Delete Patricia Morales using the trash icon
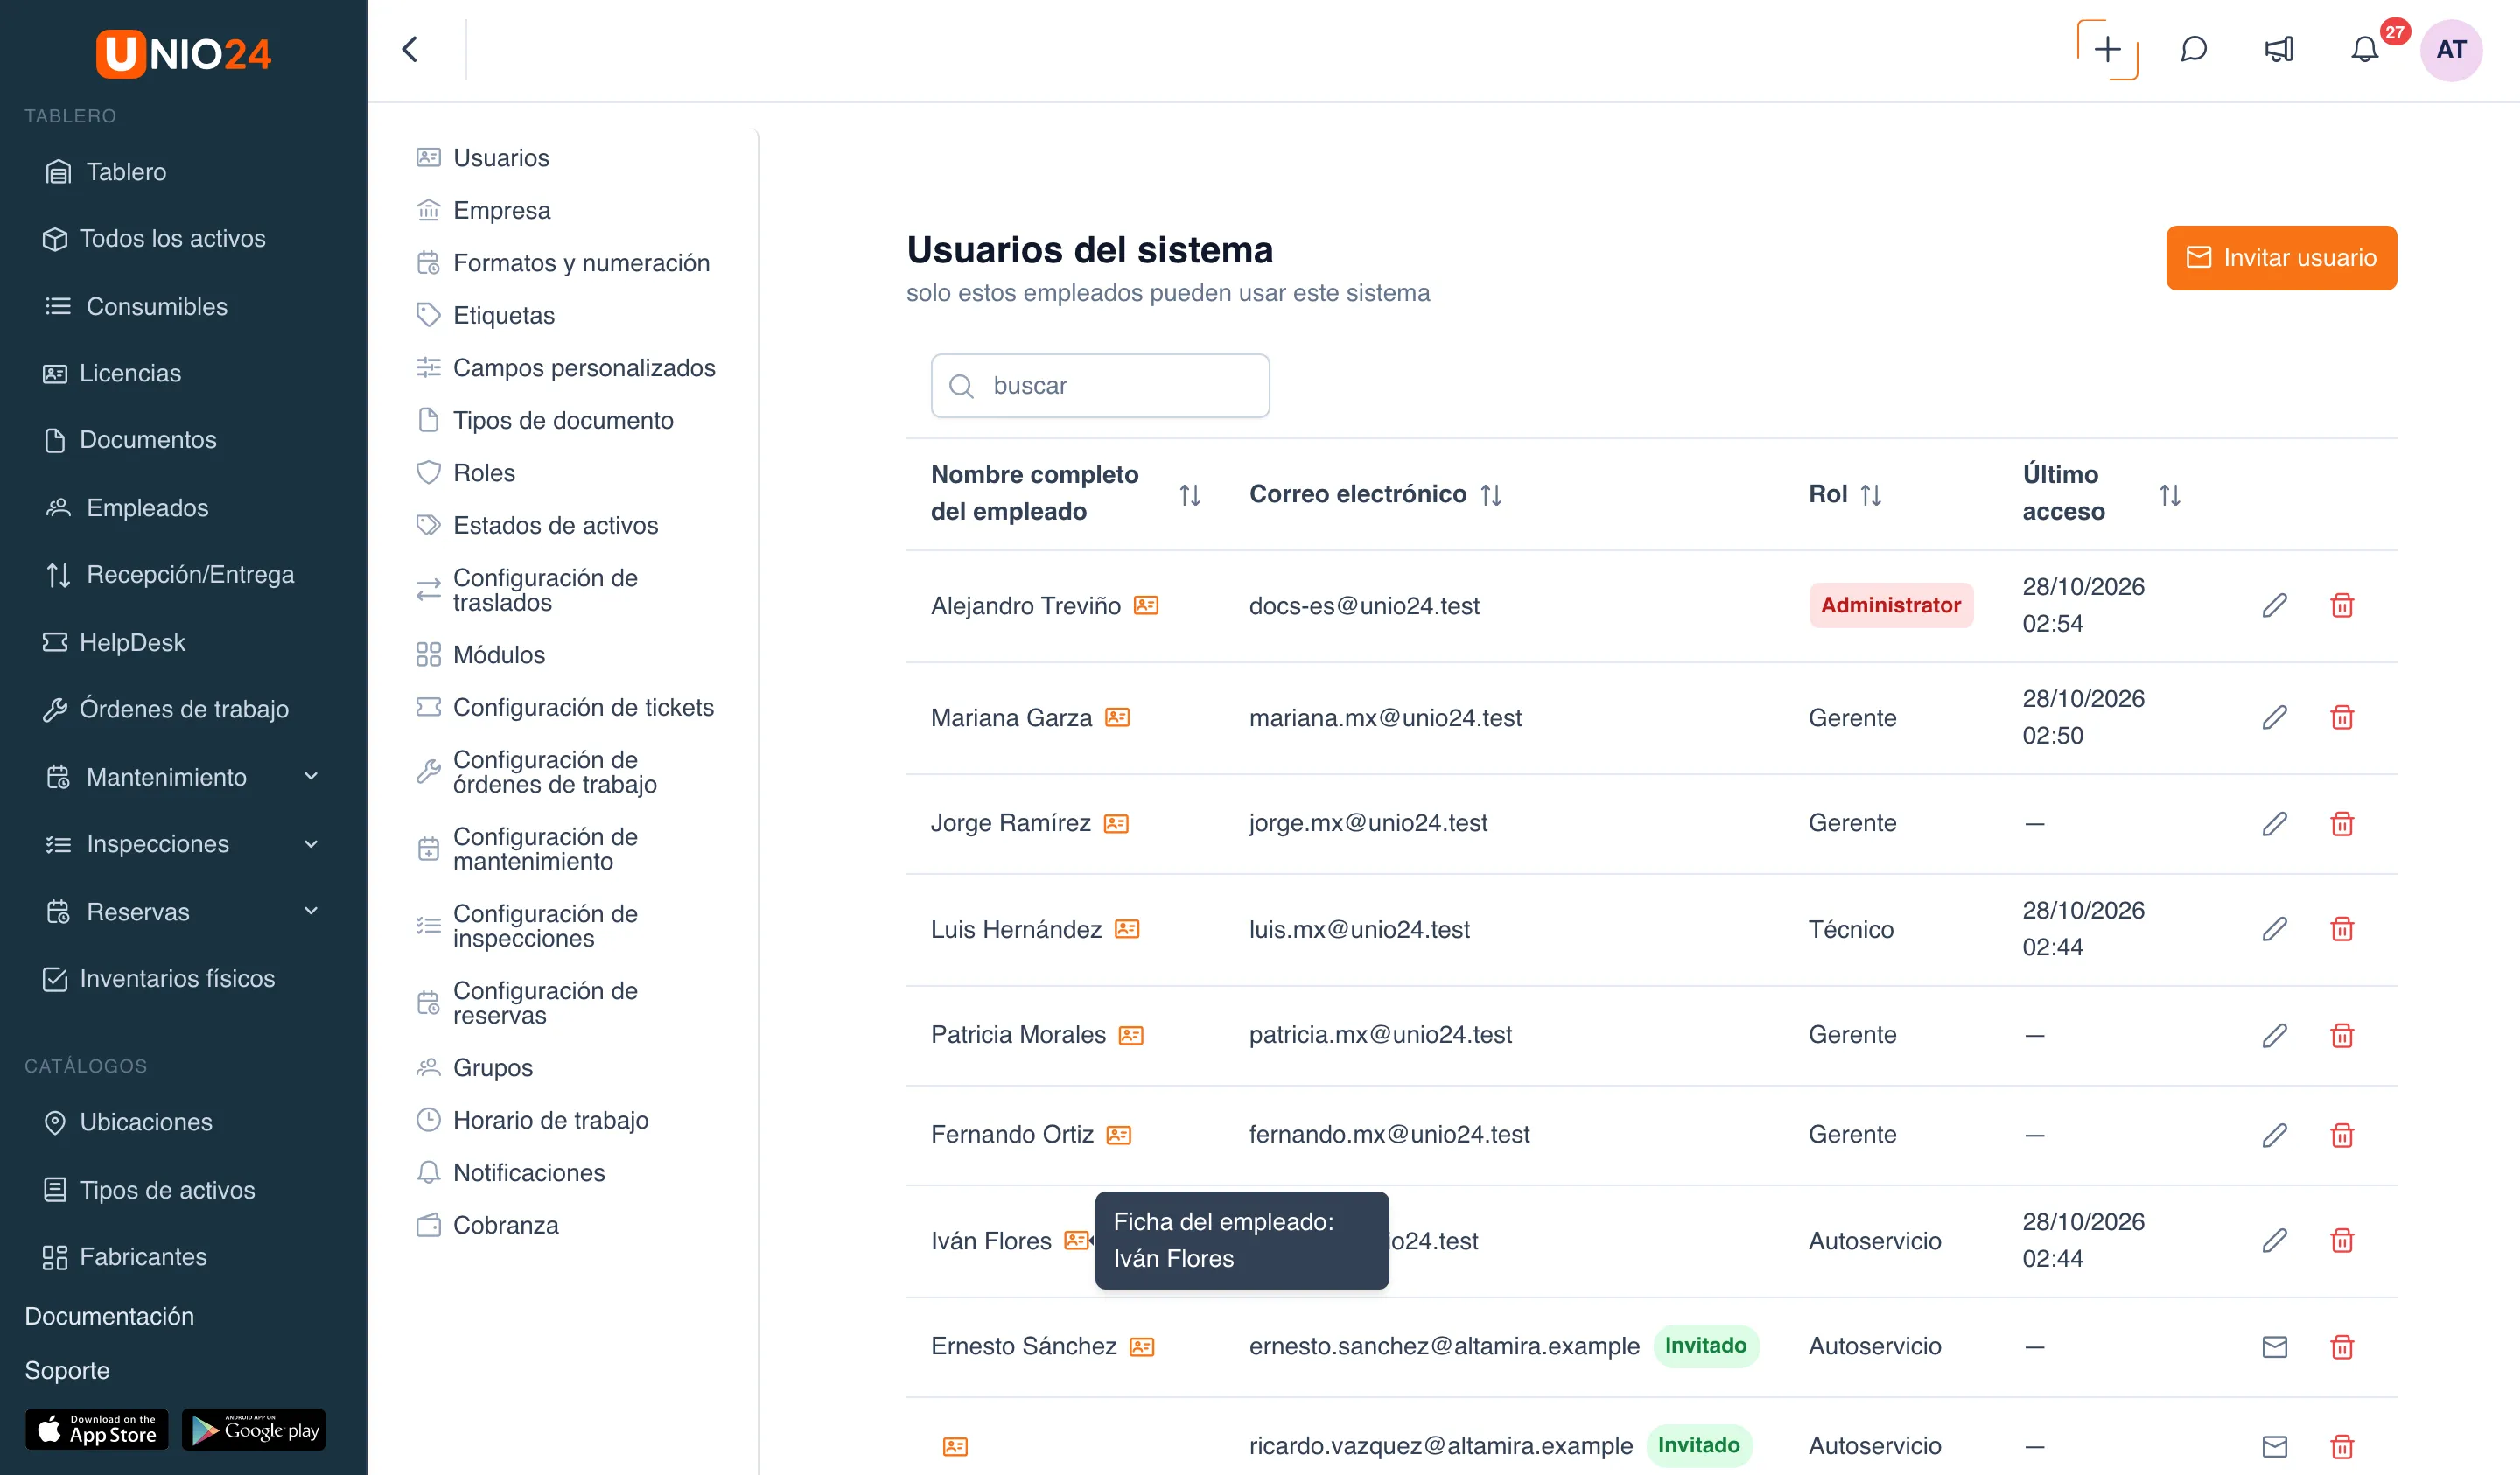 tap(2342, 1035)
